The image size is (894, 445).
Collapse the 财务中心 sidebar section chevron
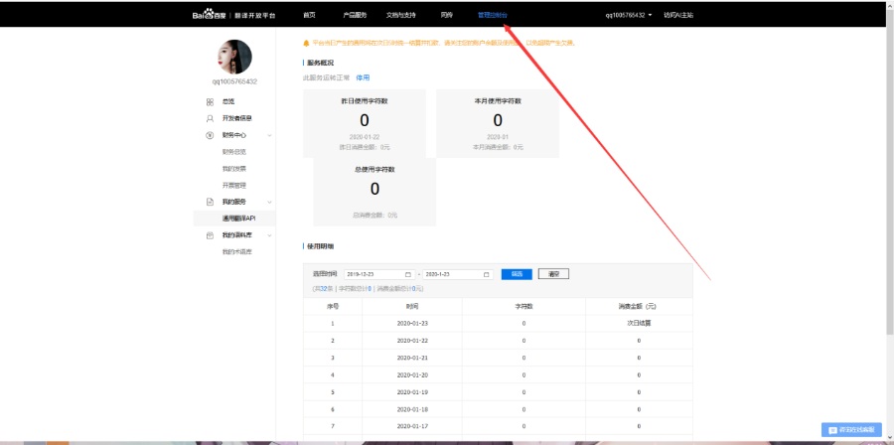click(x=269, y=134)
